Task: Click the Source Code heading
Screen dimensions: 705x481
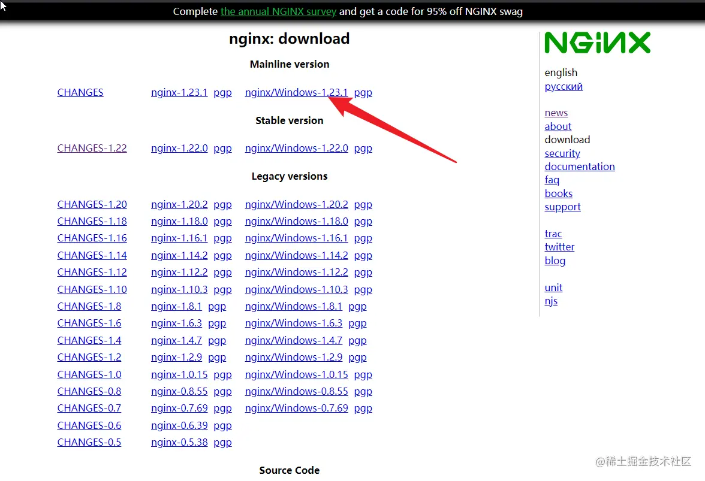Action: (290, 470)
